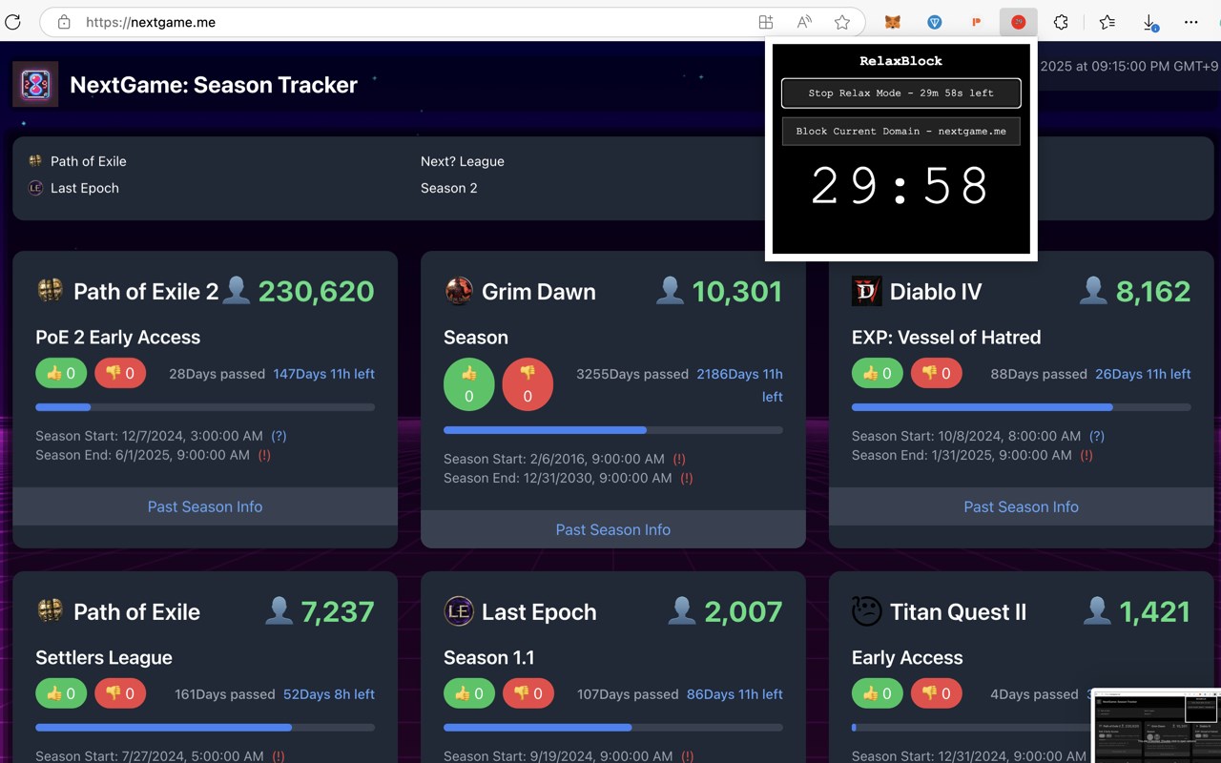Upvote Diablo IV Vessel of Hatred
This screenshot has height=763, width=1221.
(878, 373)
